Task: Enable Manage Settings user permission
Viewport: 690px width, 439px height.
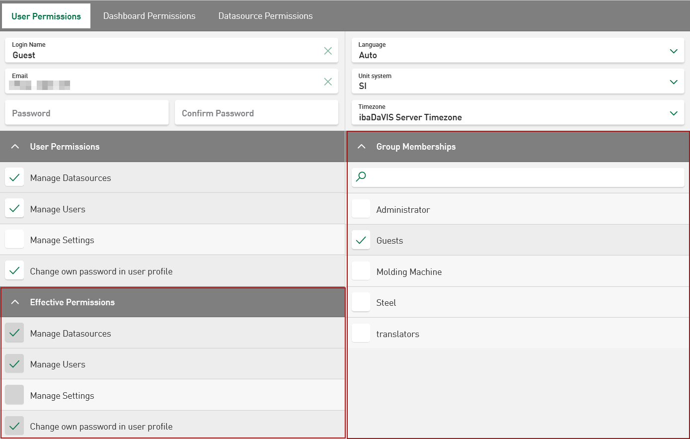Action: point(14,240)
